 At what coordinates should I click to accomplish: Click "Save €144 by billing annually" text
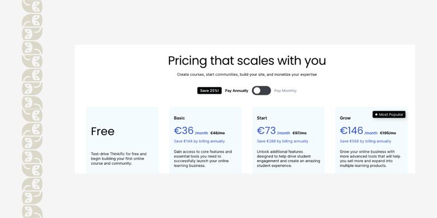199,141
